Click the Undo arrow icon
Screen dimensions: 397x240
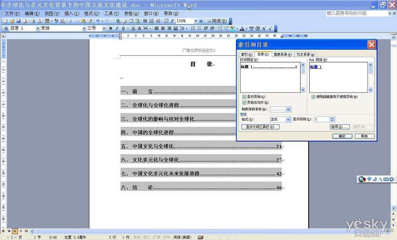pos(98,21)
